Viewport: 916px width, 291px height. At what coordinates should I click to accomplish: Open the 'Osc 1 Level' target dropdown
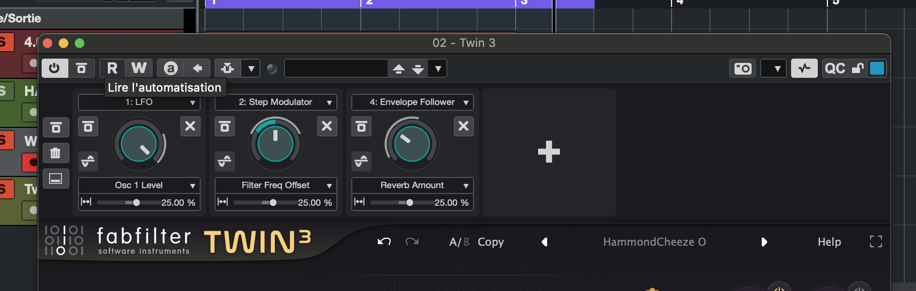[139, 185]
